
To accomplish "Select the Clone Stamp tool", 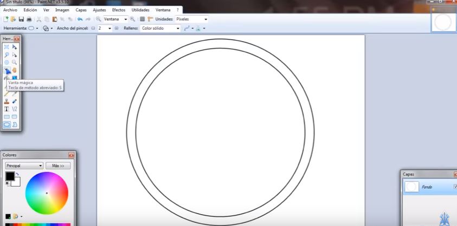I will 7,101.
